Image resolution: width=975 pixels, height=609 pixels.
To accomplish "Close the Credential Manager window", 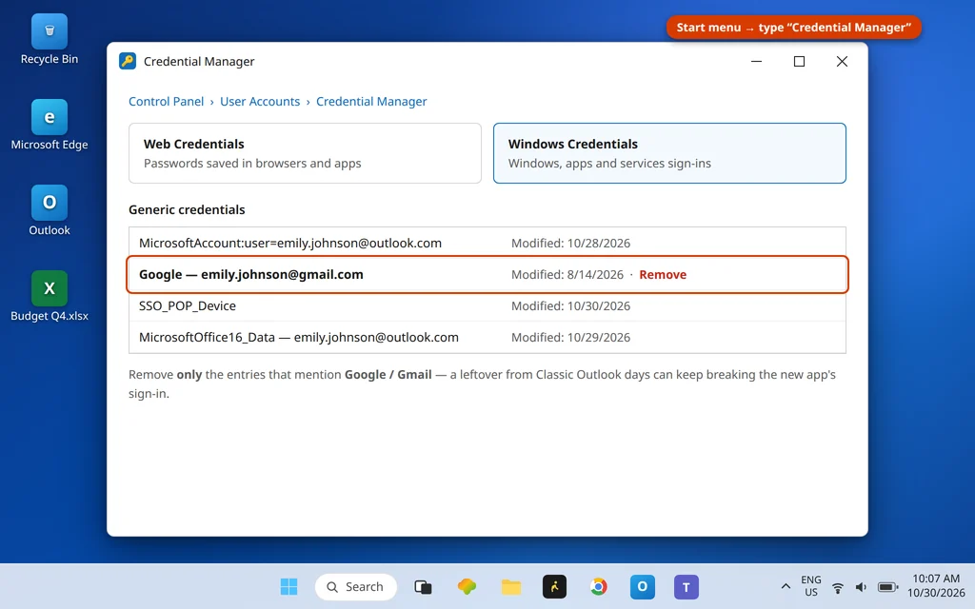I will pyautogui.click(x=842, y=61).
